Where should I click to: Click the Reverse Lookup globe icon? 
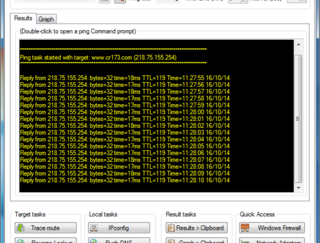pyautogui.click(x=21, y=241)
